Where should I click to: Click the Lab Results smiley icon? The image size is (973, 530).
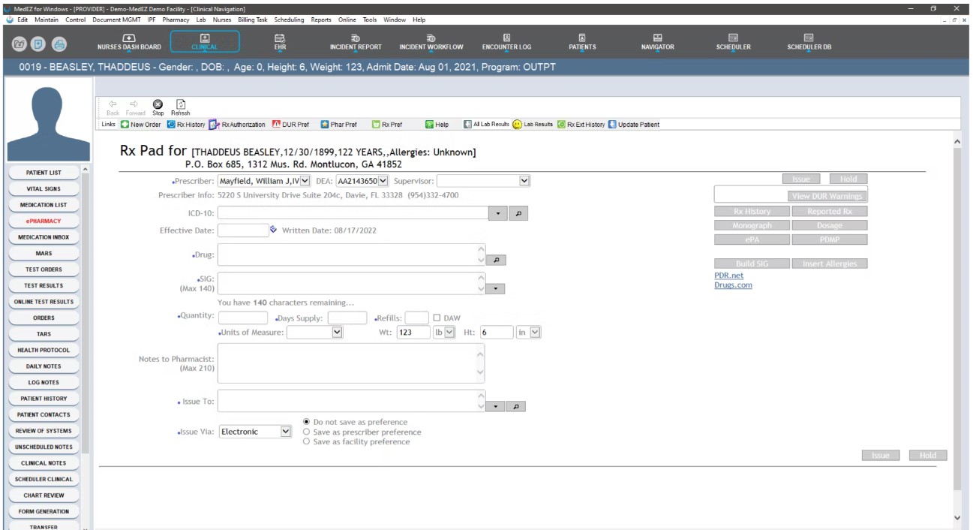[x=517, y=125]
